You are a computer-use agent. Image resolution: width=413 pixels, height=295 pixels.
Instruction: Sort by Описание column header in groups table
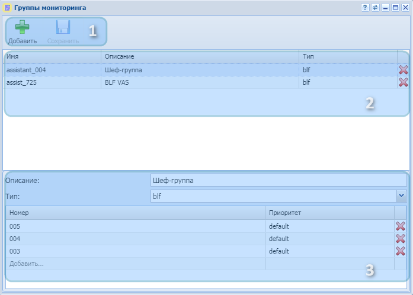[200, 56]
